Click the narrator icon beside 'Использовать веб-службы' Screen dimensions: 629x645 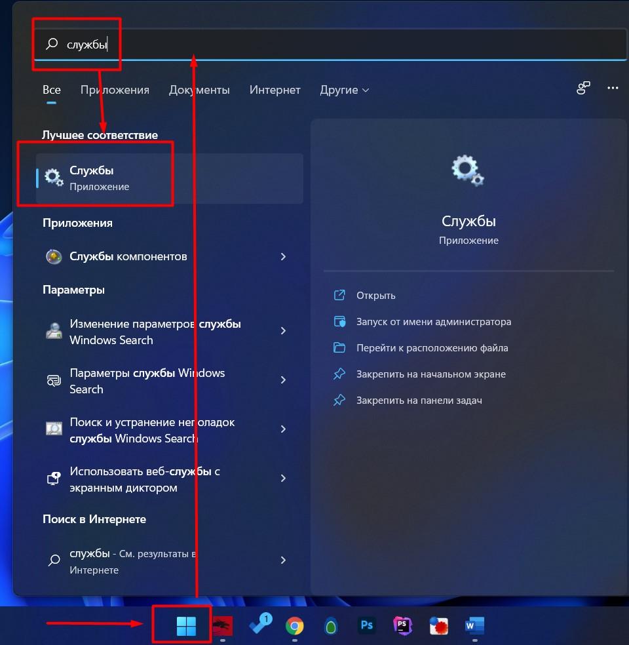[54, 478]
